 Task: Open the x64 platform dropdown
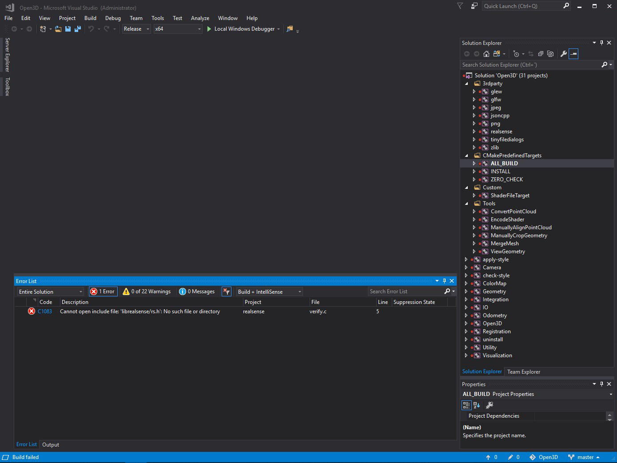pyautogui.click(x=178, y=29)
